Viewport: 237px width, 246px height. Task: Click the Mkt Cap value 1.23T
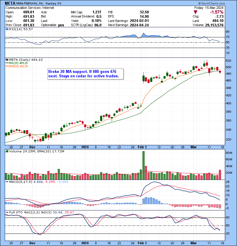tap(97, 12)
